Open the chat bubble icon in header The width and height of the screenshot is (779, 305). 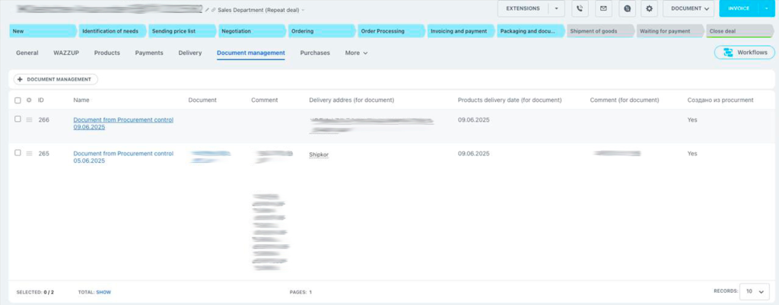click(626, 9)
